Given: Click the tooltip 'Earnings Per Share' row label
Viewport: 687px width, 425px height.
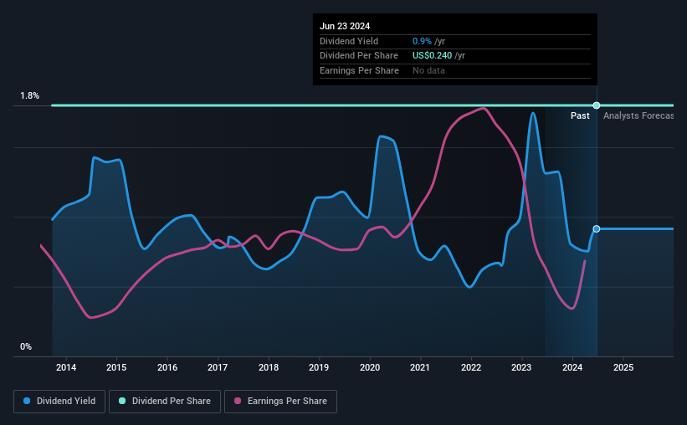Looking at the screenshot, I should (x=359, y=70).
